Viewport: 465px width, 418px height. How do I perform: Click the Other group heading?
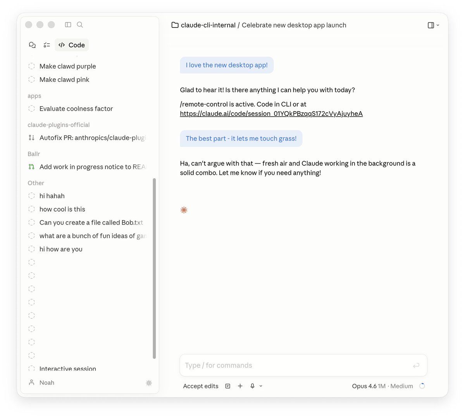[36, 183]
